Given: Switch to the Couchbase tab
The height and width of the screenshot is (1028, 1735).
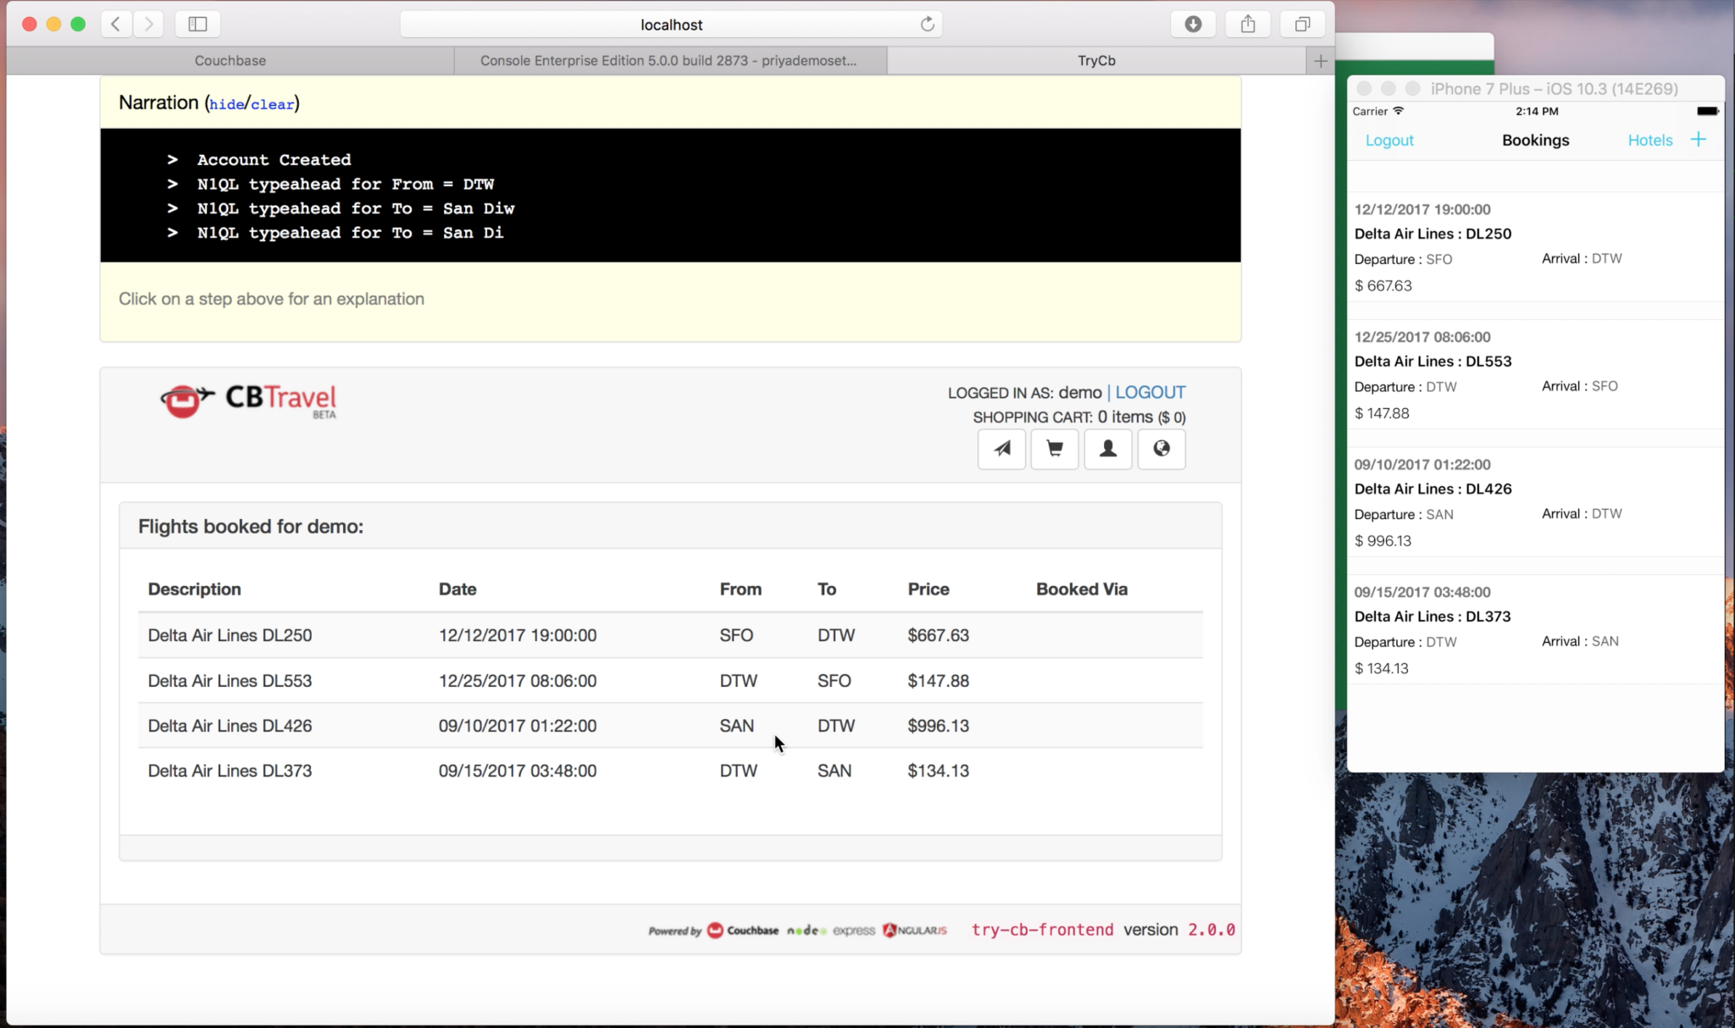Looking at the screenshot, I should pyautogui.click(x=230, y=61).
